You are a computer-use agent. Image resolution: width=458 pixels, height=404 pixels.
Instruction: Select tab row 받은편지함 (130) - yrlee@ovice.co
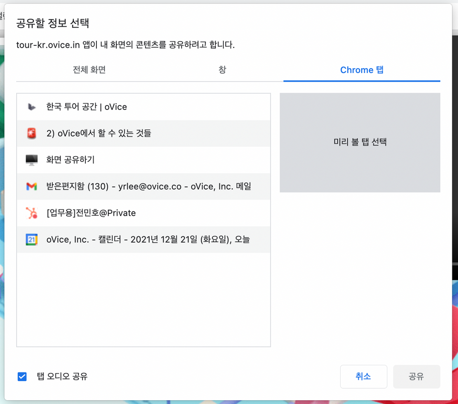(x=144, y=186)
